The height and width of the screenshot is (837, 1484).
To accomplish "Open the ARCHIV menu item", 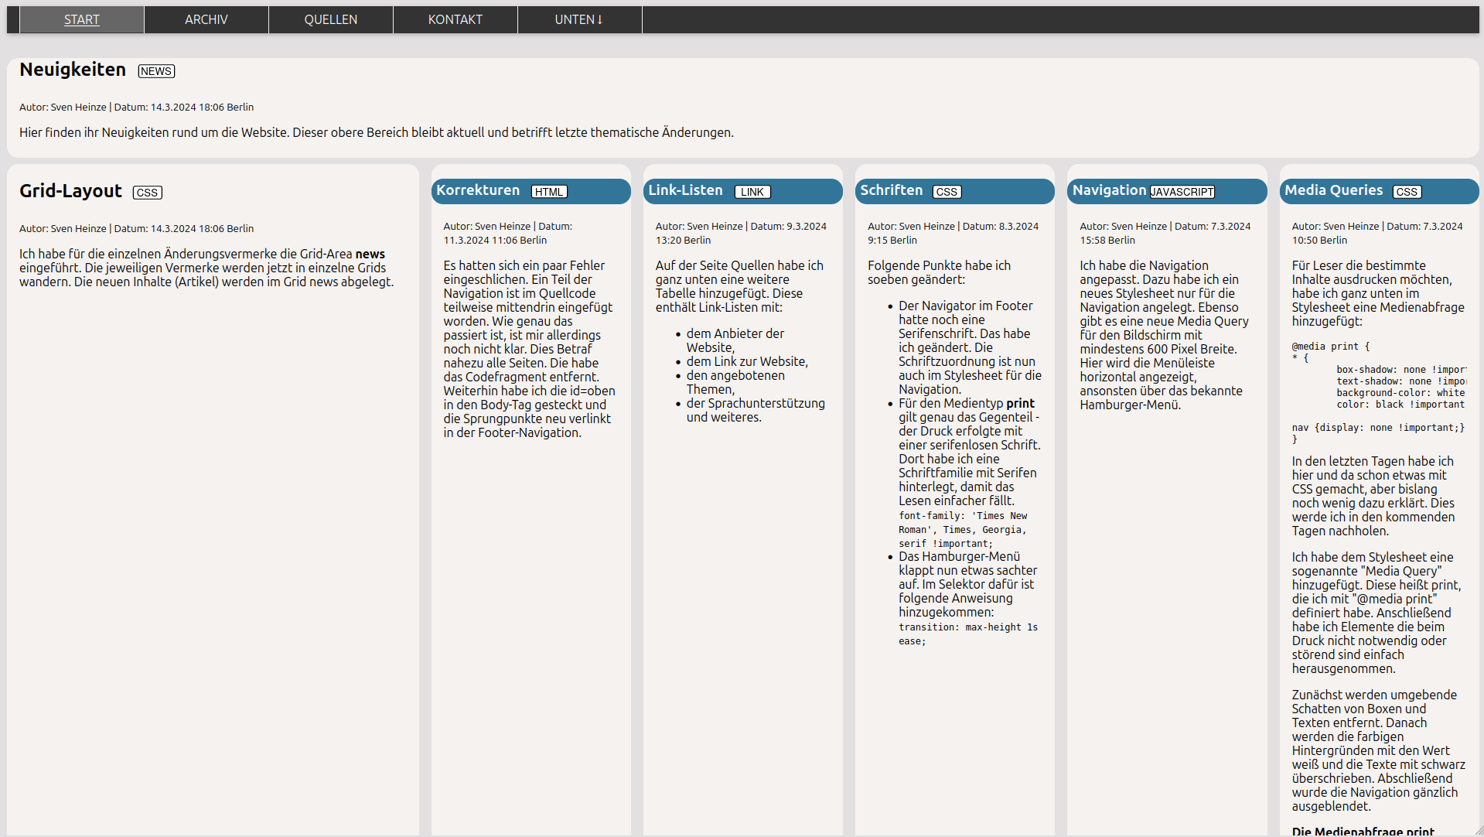I will pyautogui.click(x=206, y=19).
